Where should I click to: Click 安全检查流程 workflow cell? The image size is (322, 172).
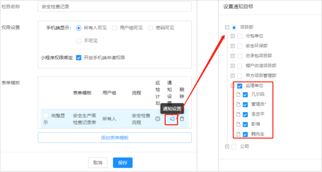141,119
